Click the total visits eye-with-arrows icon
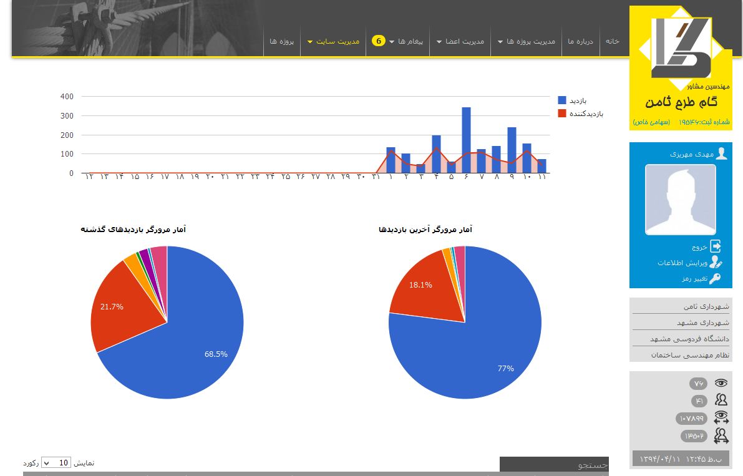Screen dimensions: 743x476 721,418
